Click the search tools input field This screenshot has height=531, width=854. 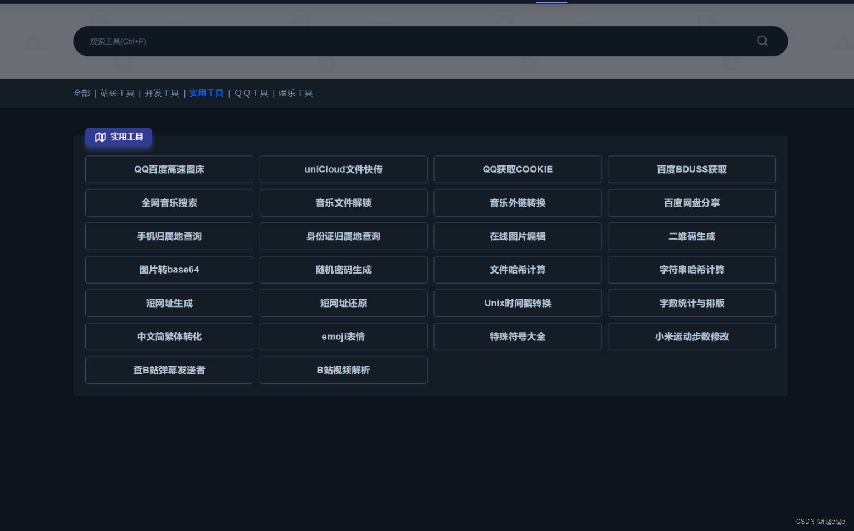[390, 41]
